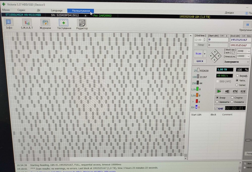Viewport: 252px width, 172px height.
Task: Open the Налаштування settings menu
Action: 81,11
